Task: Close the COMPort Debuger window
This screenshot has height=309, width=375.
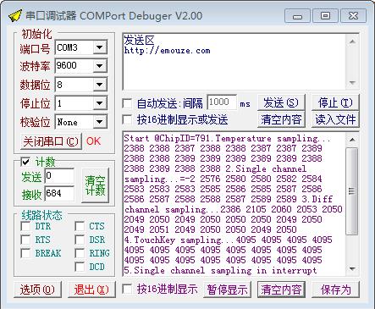Action: pyautogui.click(x=353, y=16)
